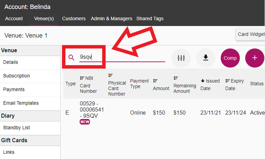Sort by Expiry Date column icon

click(x=227, y=81)
